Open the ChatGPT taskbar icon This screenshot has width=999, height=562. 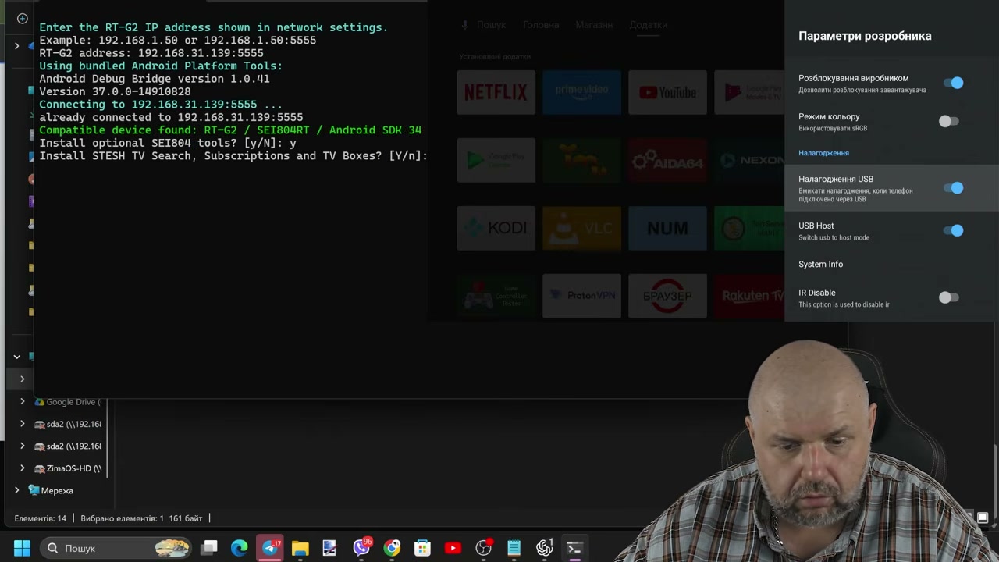[545, 548]
